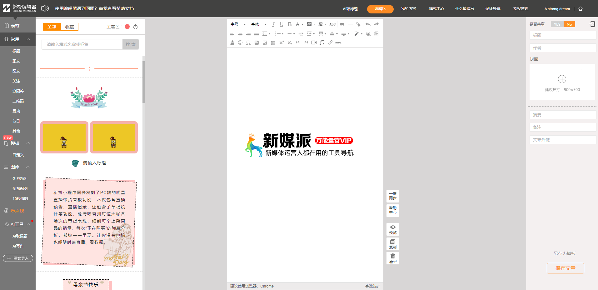
Task: Apply subscript formatting
Action: point(290,42)
